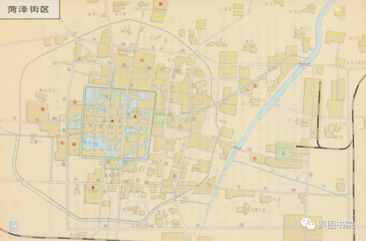Click the 桑庄 label

pos(171,60)
